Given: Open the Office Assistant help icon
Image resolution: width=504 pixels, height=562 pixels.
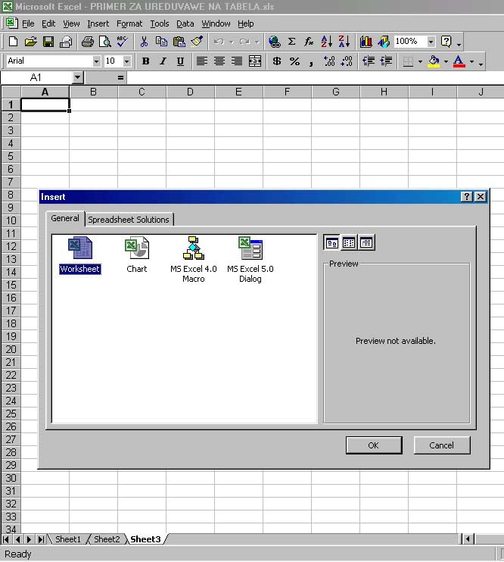Looking at the screenshot, I should (446, 42).
